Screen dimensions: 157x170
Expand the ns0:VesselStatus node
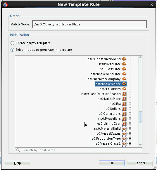[130, 134]
